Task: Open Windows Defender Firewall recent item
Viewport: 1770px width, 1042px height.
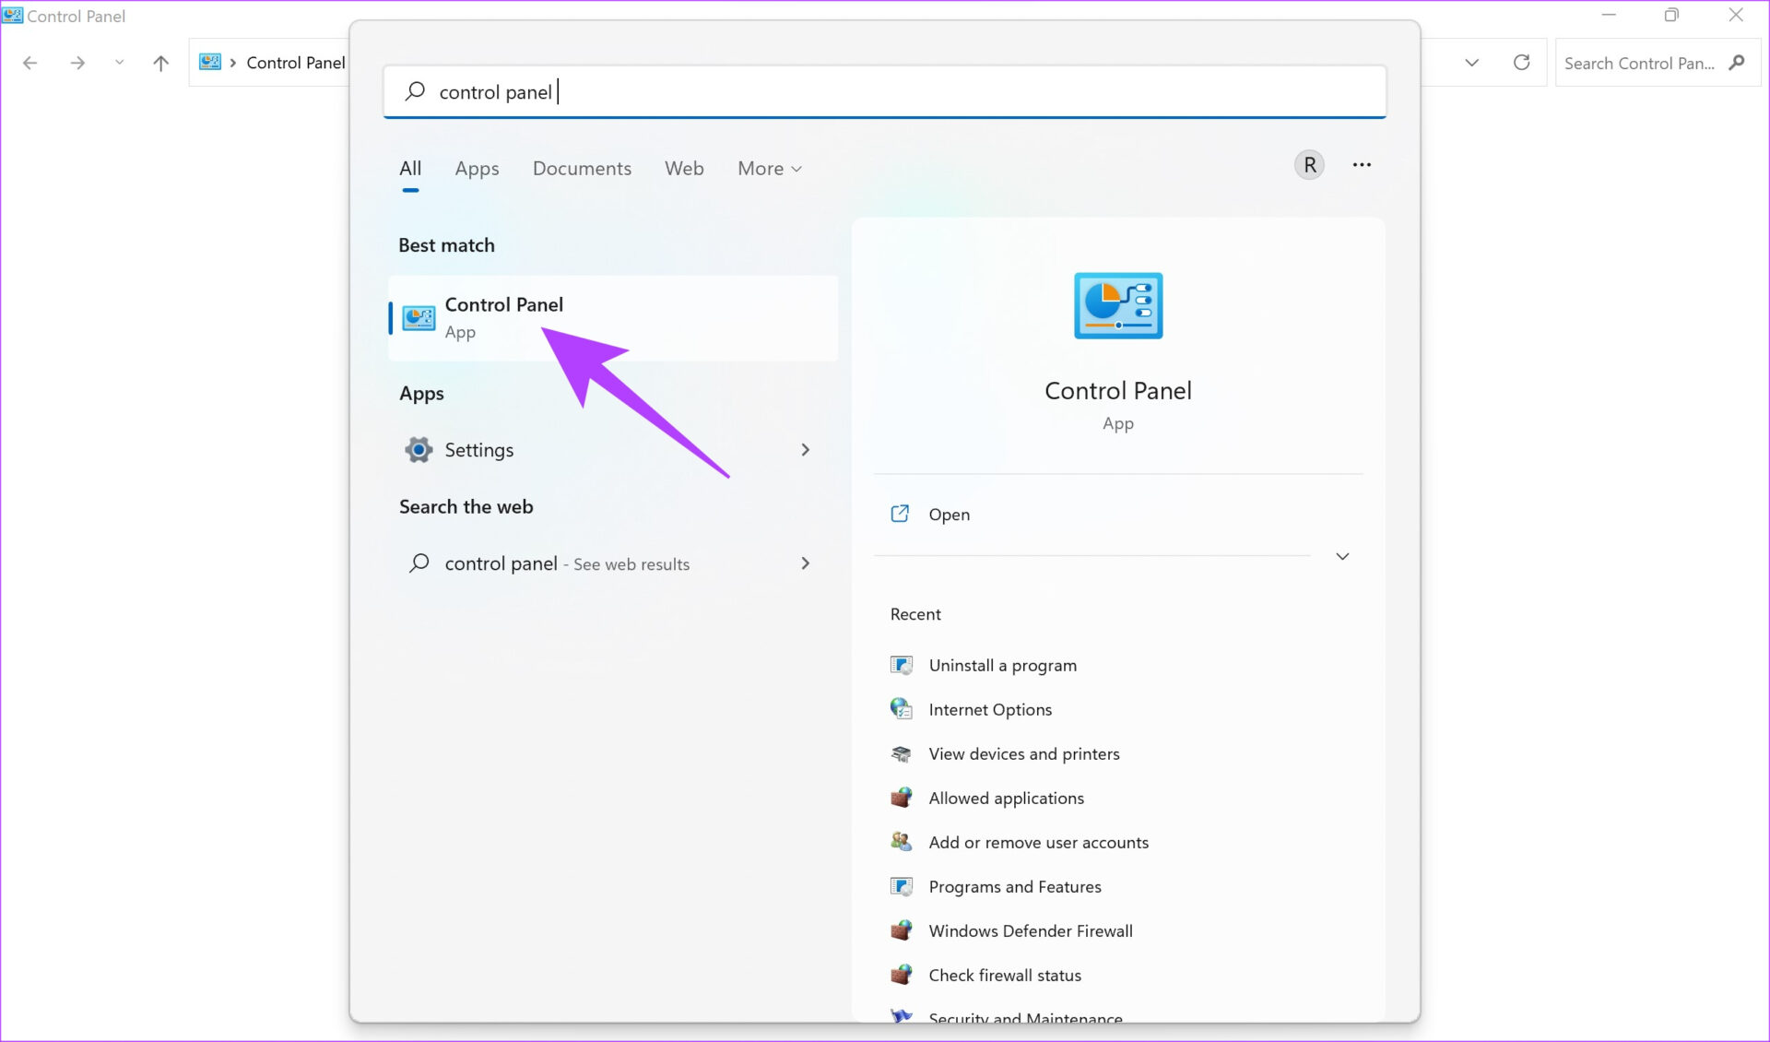Action: tap(1031, 931)
